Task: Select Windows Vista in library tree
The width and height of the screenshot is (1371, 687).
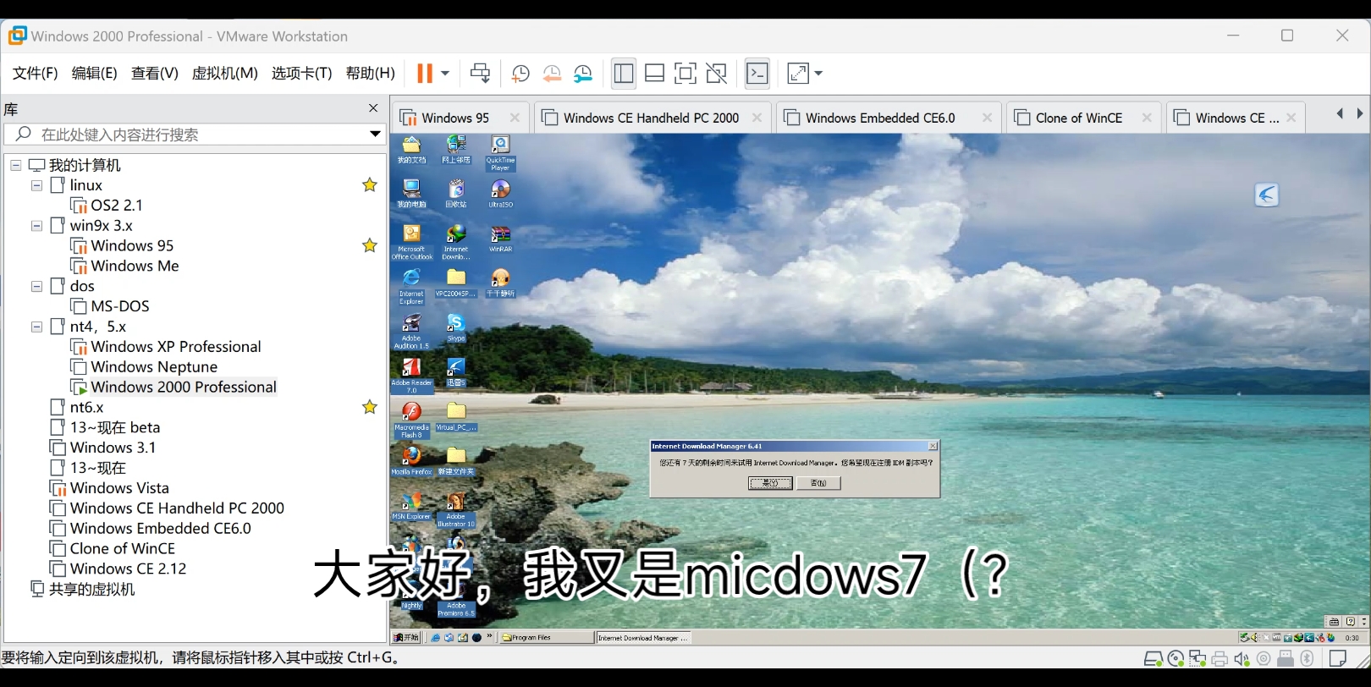Action: point(119,488)
